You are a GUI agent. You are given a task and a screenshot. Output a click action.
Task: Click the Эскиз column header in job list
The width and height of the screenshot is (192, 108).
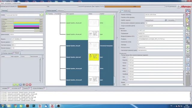point(94,14)
